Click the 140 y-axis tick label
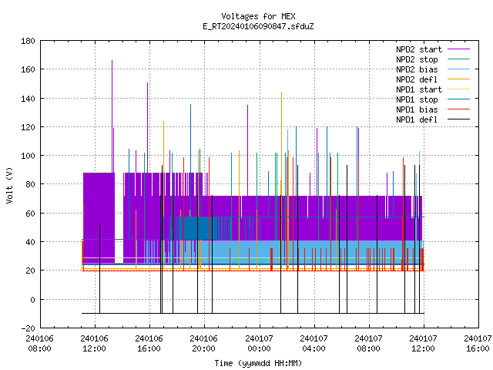The height and width of the screenshot is (370, 493). click(28, 99)
